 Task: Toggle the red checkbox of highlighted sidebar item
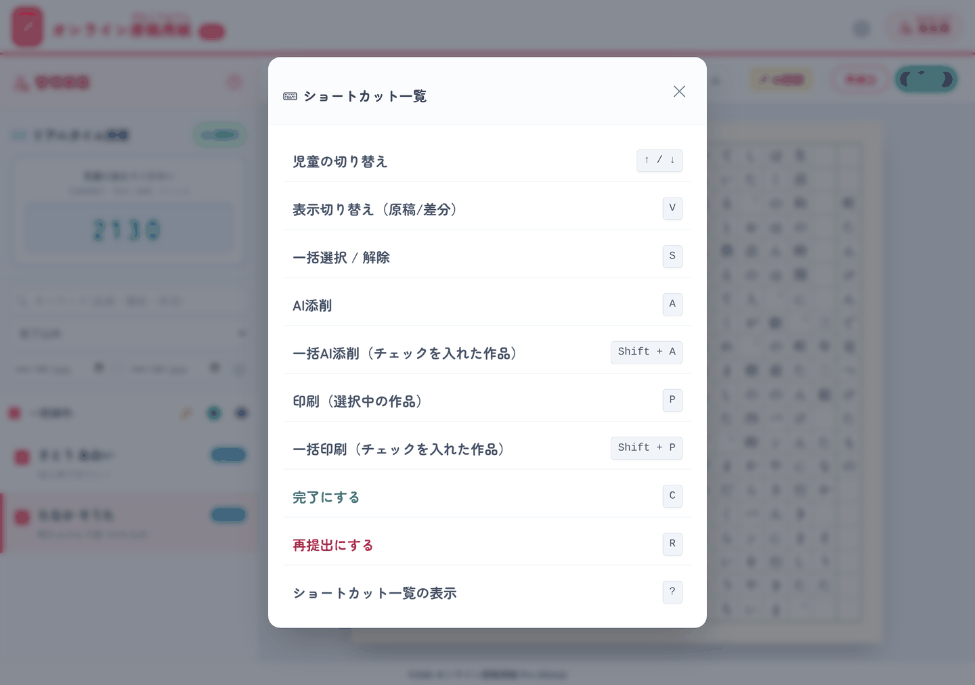coord(22,517)
